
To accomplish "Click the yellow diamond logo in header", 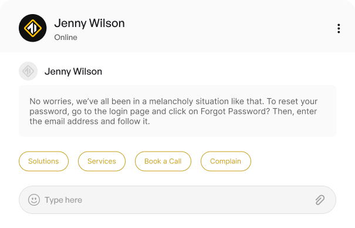I will coord(33,28).
